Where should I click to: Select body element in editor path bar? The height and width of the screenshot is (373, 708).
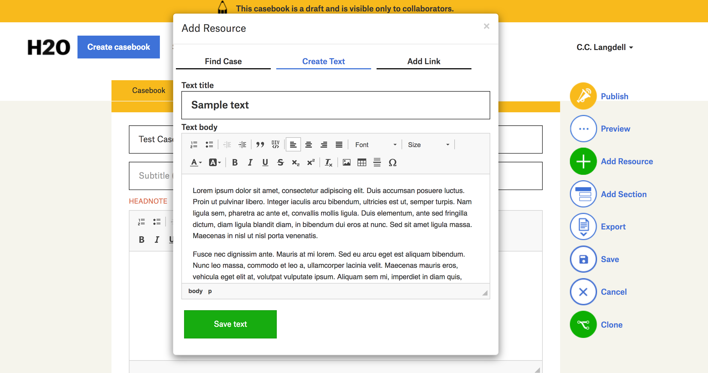tap(195, 291)
